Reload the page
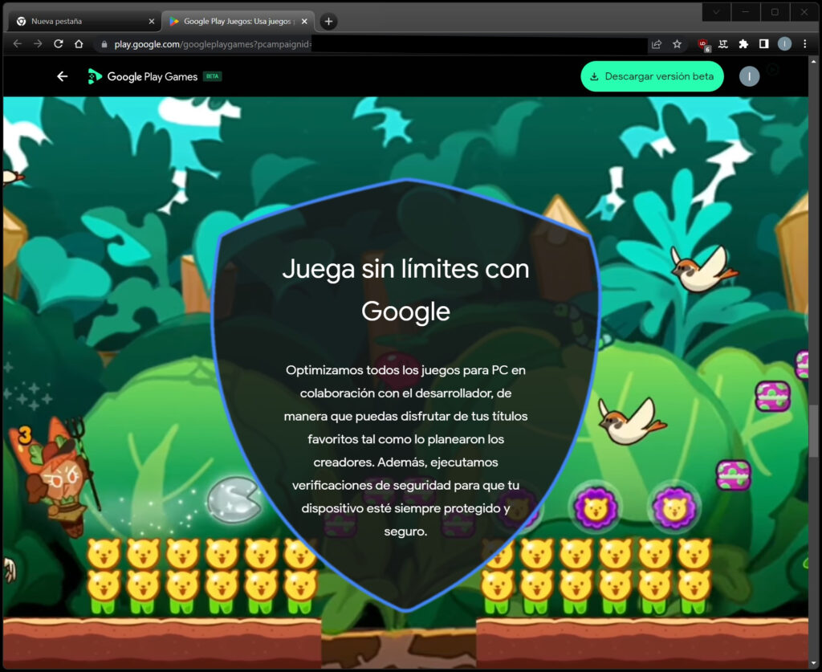822x672 pixels. (58, 44)
